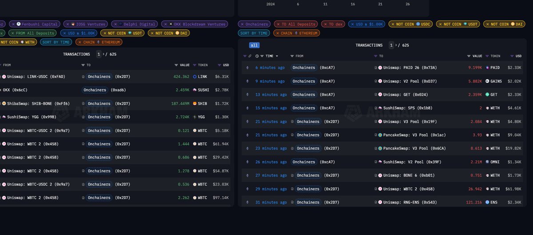
Task: Remove the OKX Blockdream Ventures filter chip
Action: tap(165, 24)
